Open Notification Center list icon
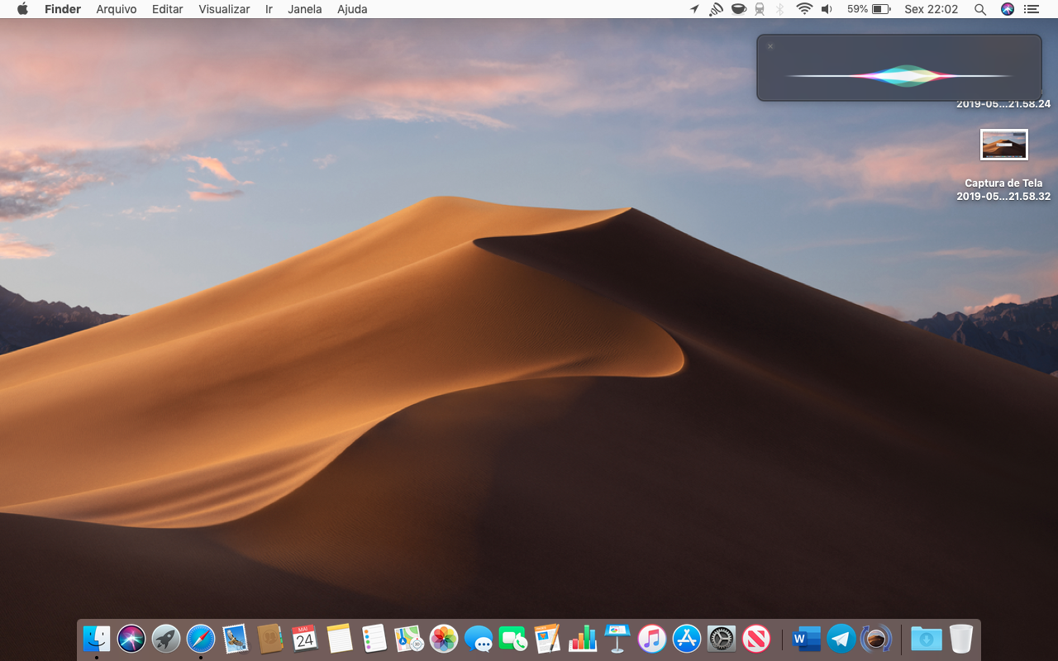Screen dimensions: 1058x661 (1031, 9)
